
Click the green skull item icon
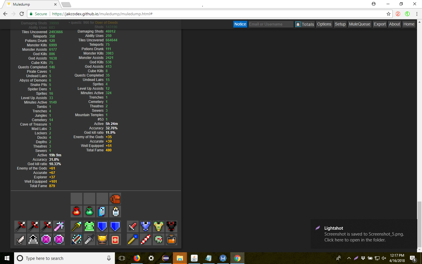[159, 239]
